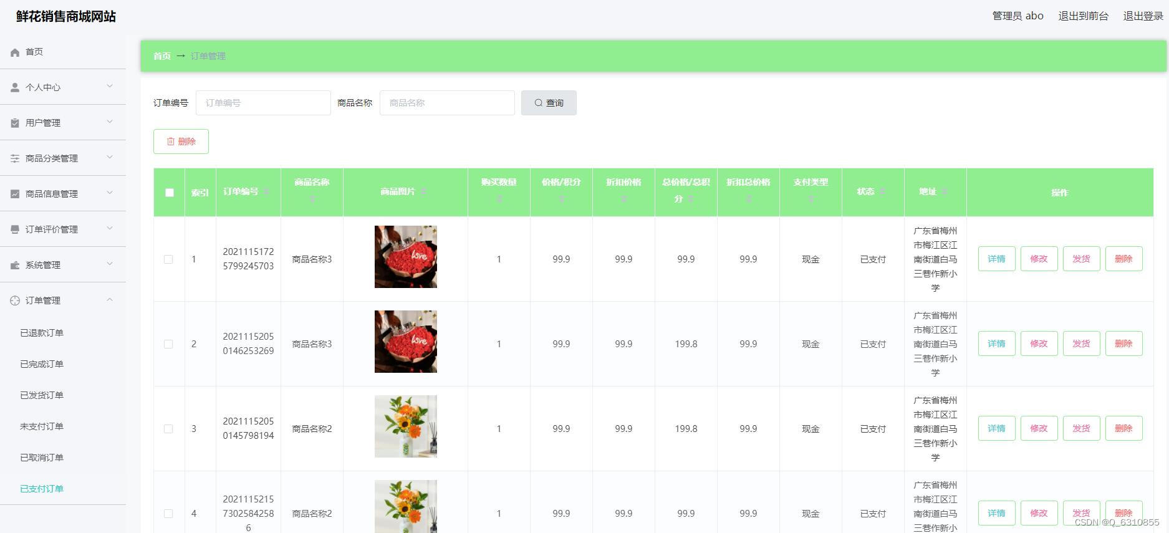Open the orange flower image in row 3
Screen dimensions: 1169x533
click(406, 426)
